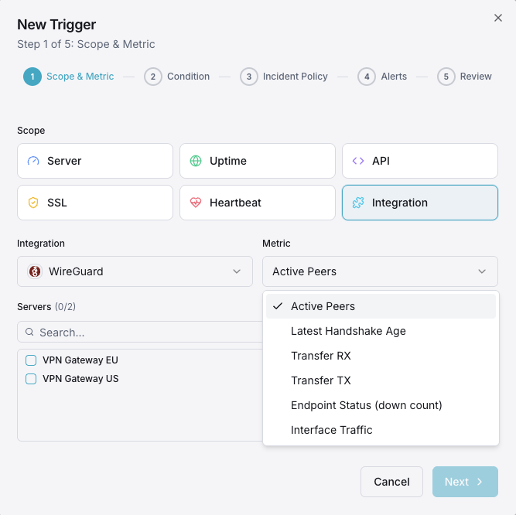
Task: Select Latest Handshake Age metric
Action: click(348, 331)
